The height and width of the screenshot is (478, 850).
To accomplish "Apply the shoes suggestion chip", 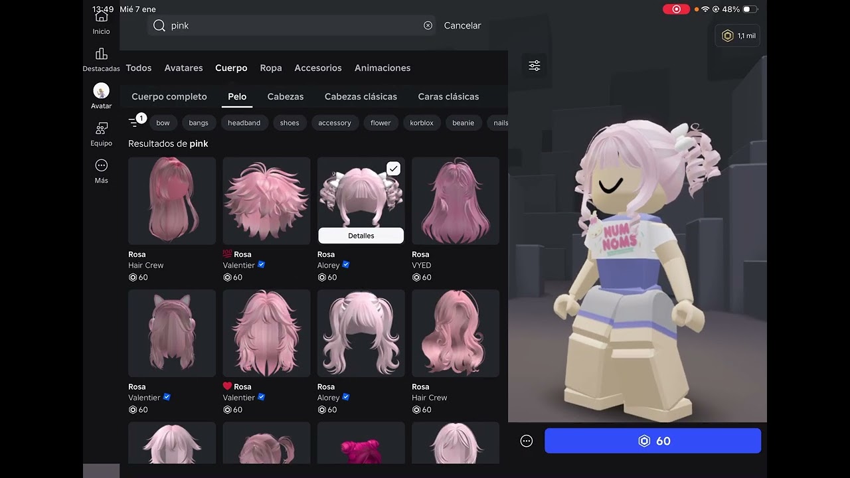I will [290, 123].
